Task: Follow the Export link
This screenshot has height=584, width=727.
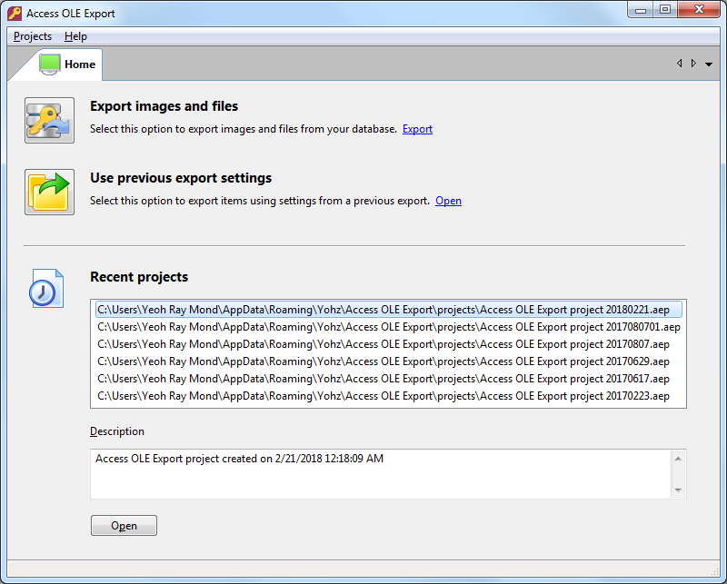Action: [417, 129]
